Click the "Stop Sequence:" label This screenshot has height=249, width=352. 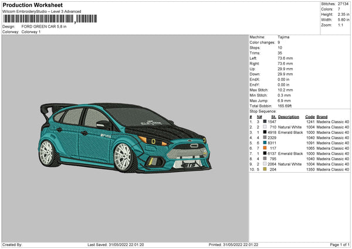263,112
